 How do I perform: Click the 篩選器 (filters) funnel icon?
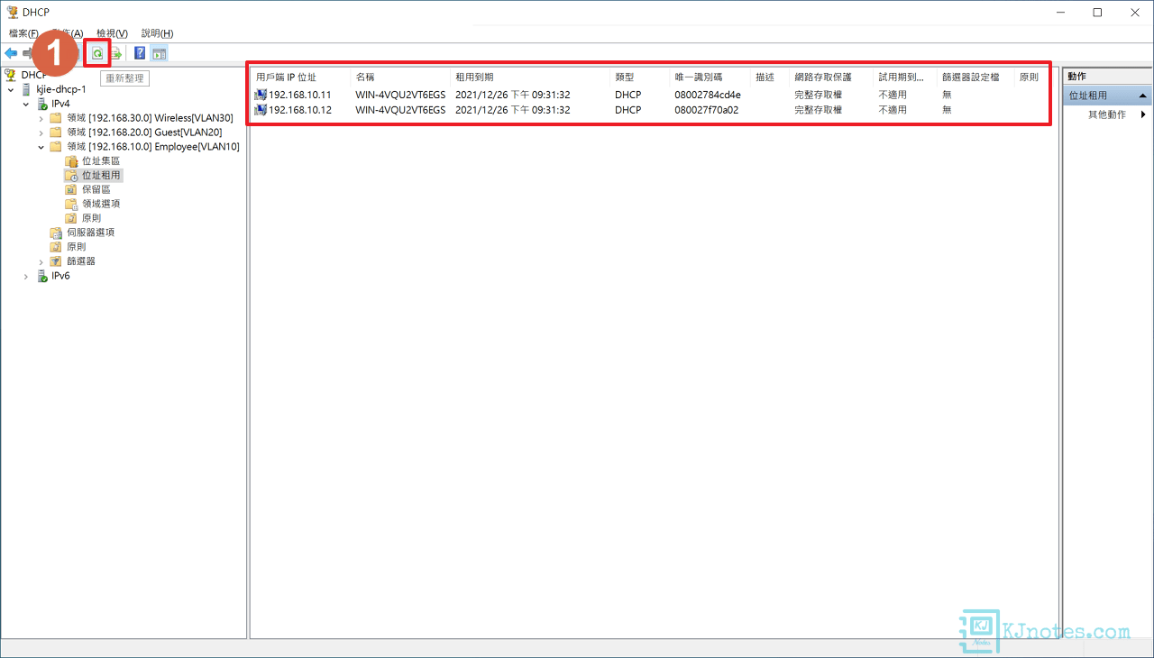coord(57,261)
